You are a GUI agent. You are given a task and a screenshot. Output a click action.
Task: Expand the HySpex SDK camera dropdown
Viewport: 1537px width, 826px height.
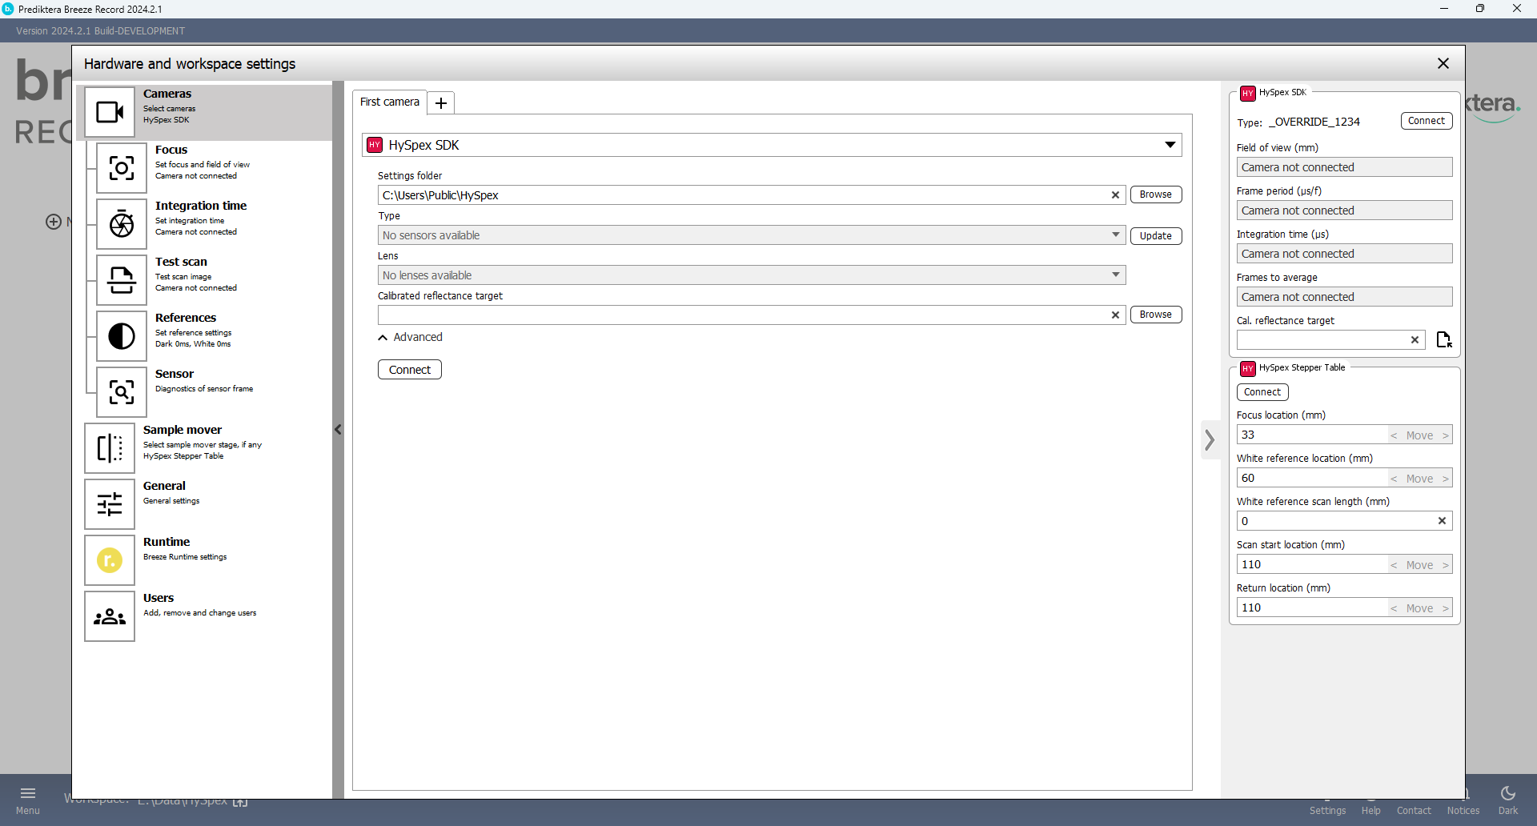tap(1170, 145)
